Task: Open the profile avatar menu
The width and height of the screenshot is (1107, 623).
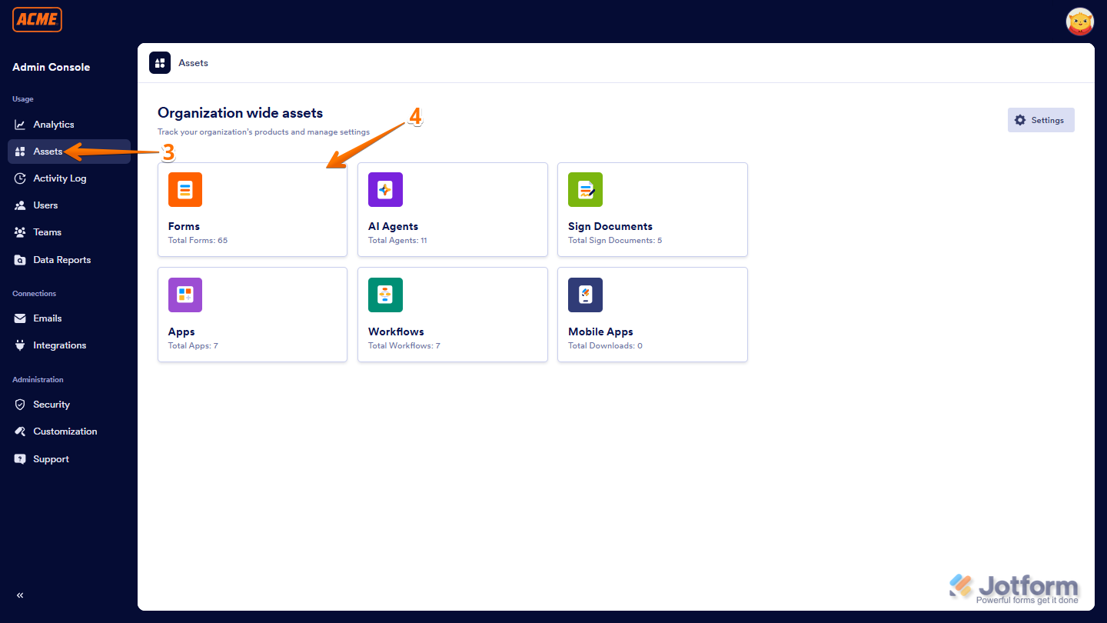Action: pyautogui.click(x=1080, y=22)
